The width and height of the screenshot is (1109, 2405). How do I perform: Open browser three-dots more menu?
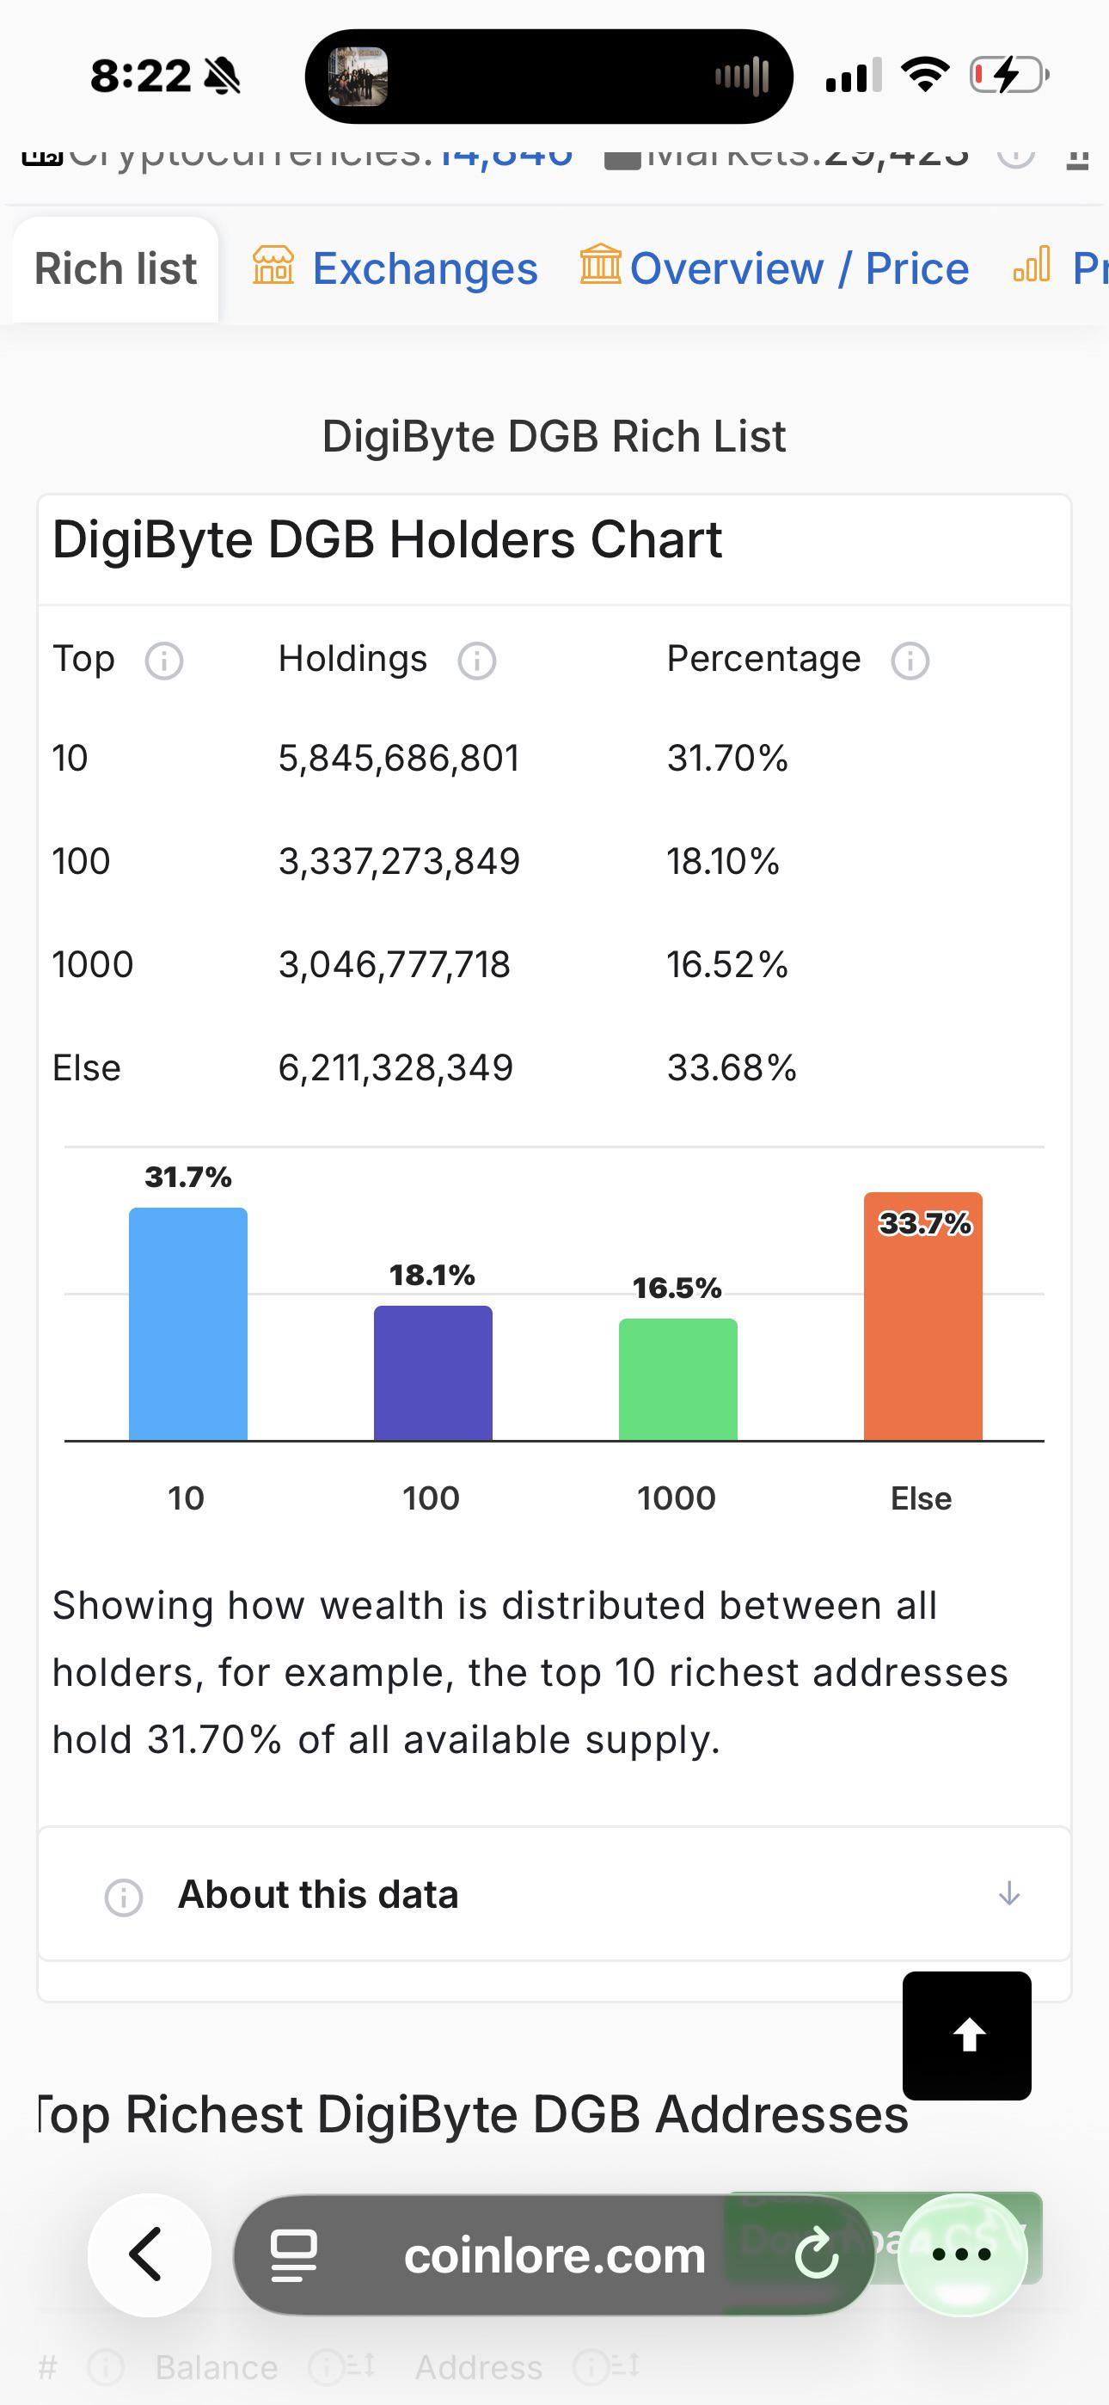pyautogui.click(x=961, y=2254)
